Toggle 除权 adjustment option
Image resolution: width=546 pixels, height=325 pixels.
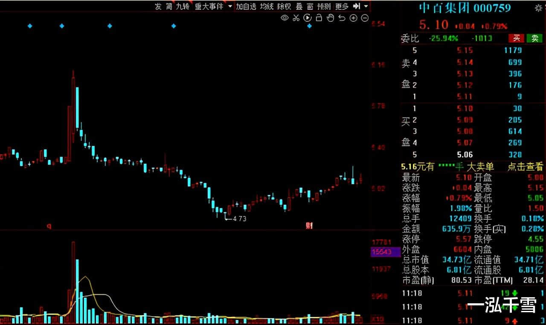pos(284,6)
